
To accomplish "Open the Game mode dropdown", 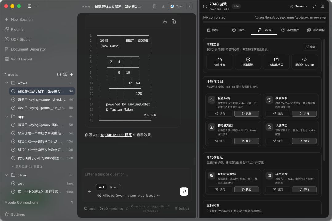I will tap(298, 6).
